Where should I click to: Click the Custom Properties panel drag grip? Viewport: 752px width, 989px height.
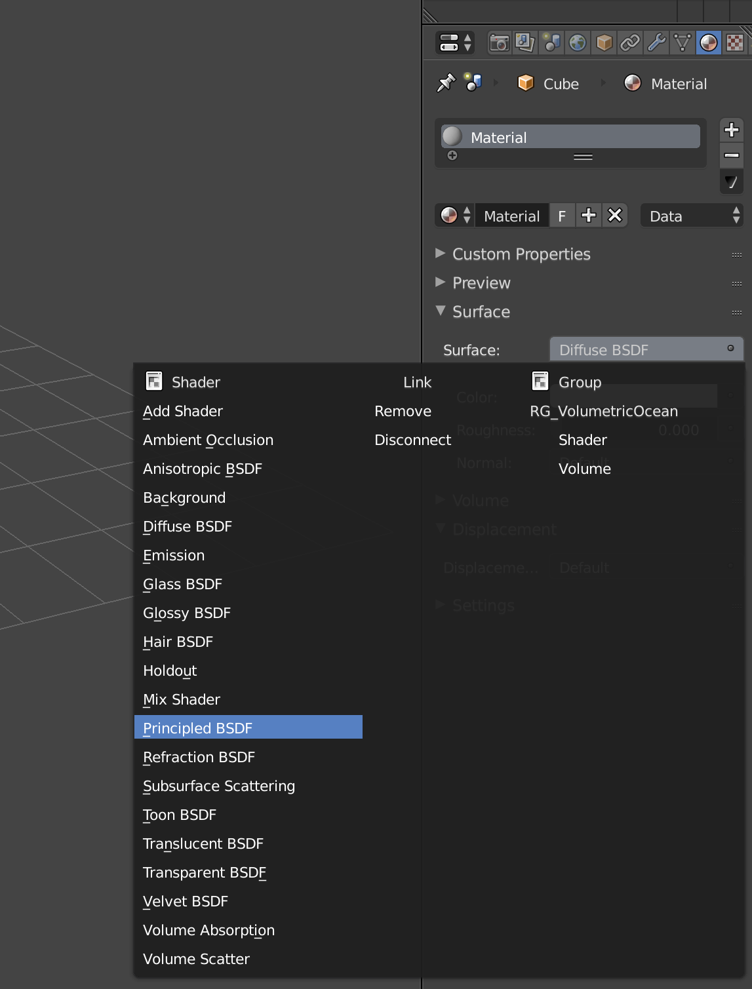(x=737, y=254)
